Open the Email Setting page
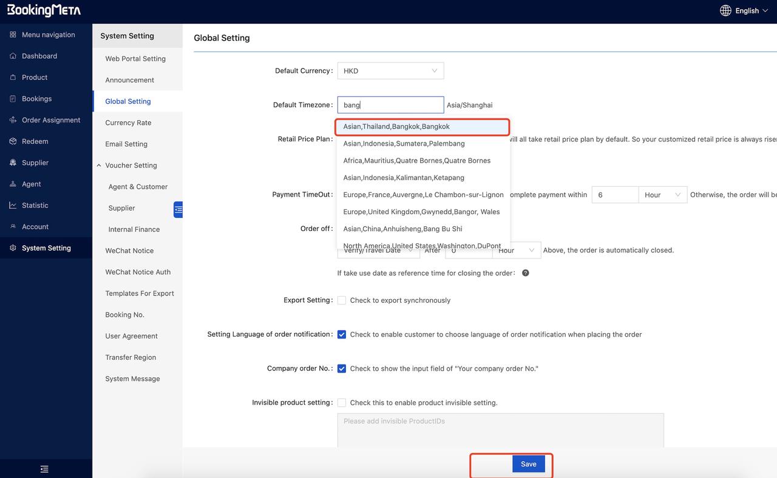777x478 pixels. 126,144
